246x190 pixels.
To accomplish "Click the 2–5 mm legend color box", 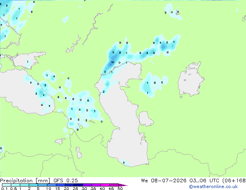I will pos(33,185).
